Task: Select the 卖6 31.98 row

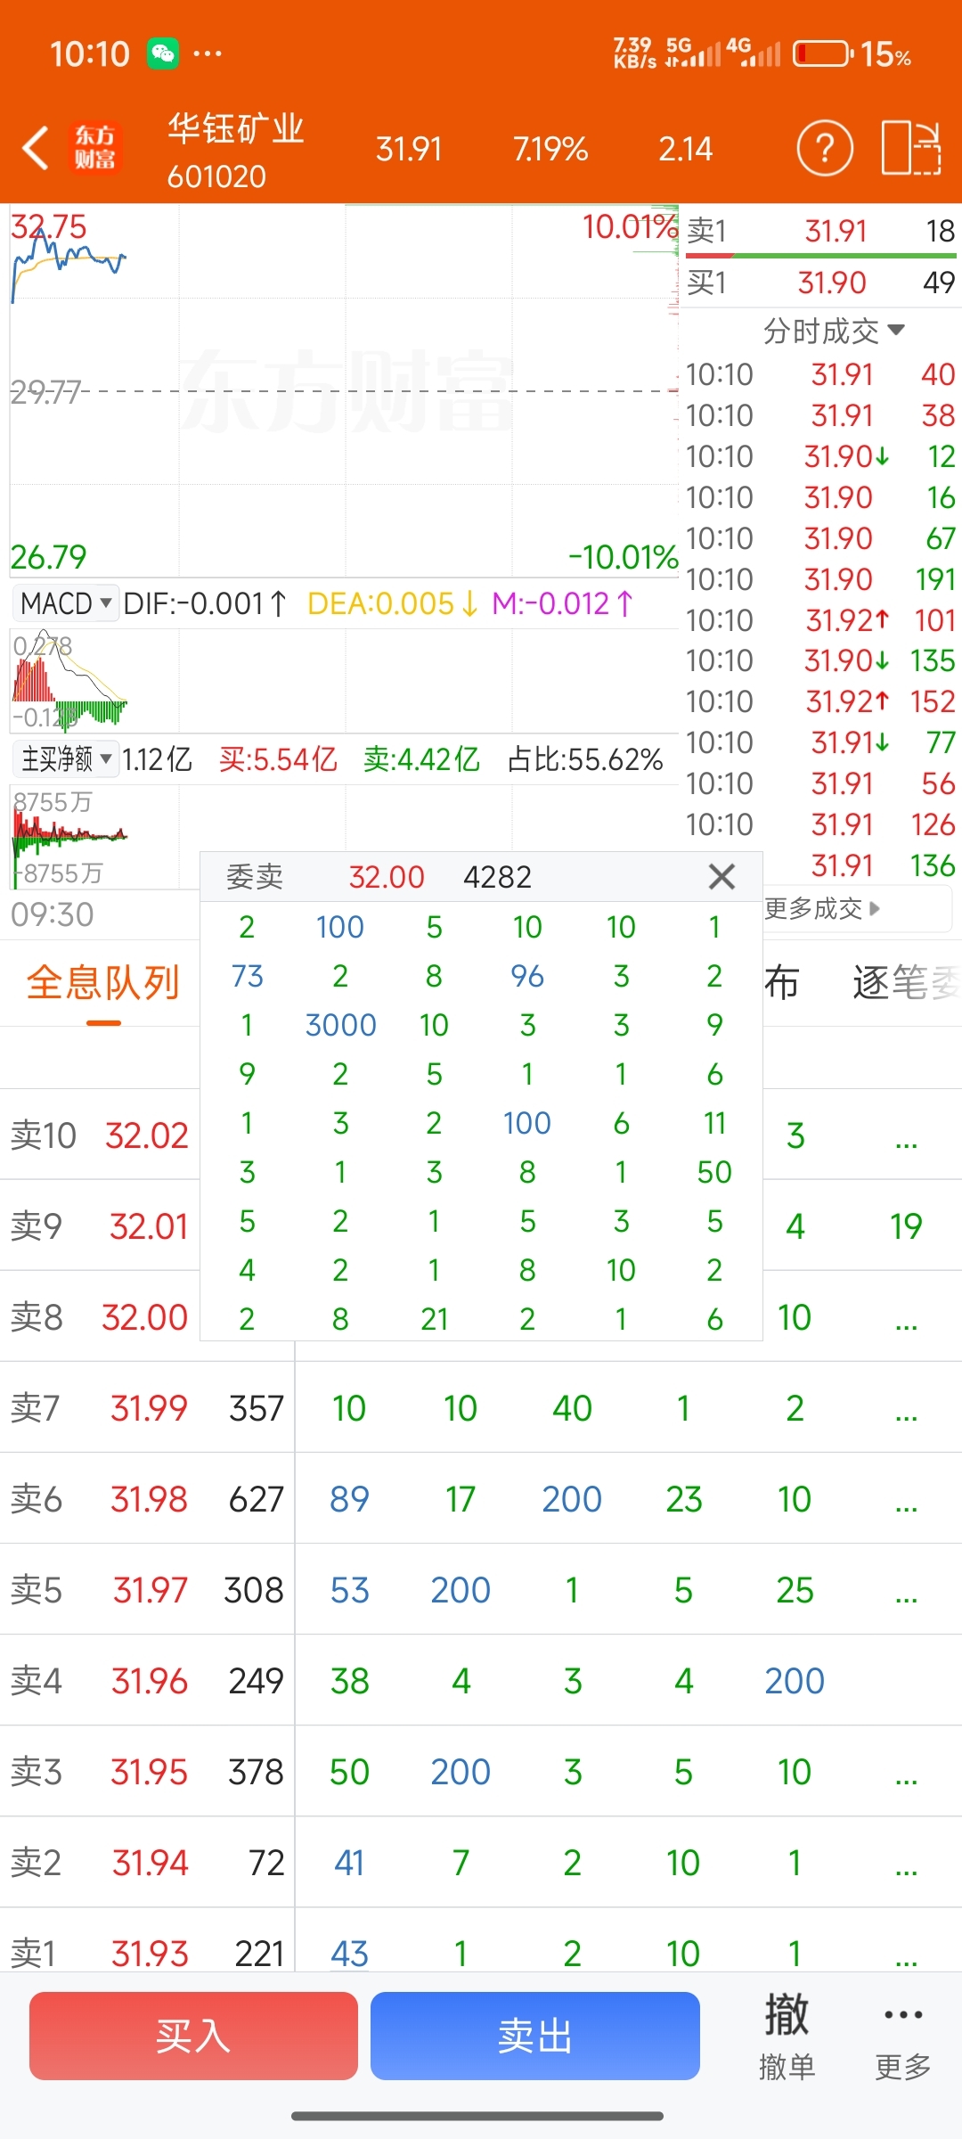Action: coord(481,1499)
